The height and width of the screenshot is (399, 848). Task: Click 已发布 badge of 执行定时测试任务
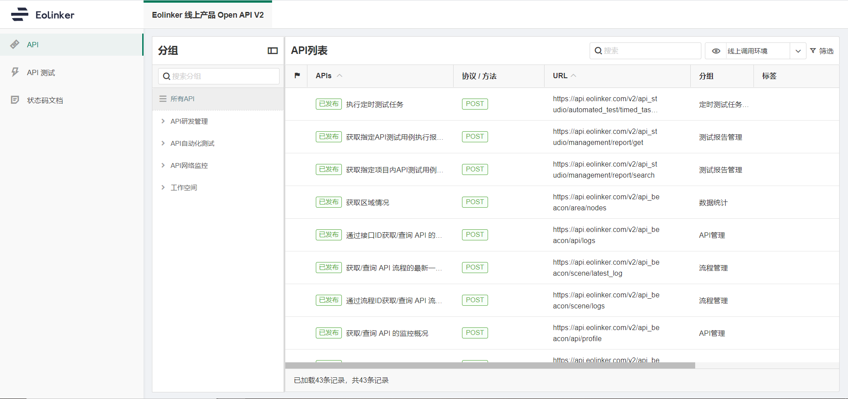(329, 104)
